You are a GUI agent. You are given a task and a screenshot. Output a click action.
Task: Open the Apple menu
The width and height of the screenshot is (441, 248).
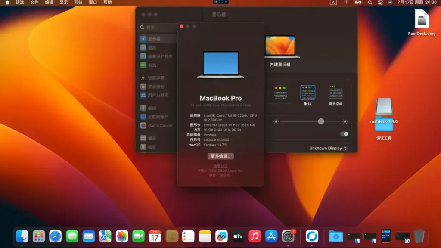[7, 3]
